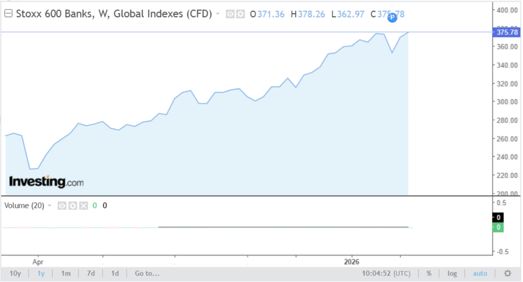Toggle log scale mode
523x282 pixels.
pyautogui.click(x=452, y=273)
